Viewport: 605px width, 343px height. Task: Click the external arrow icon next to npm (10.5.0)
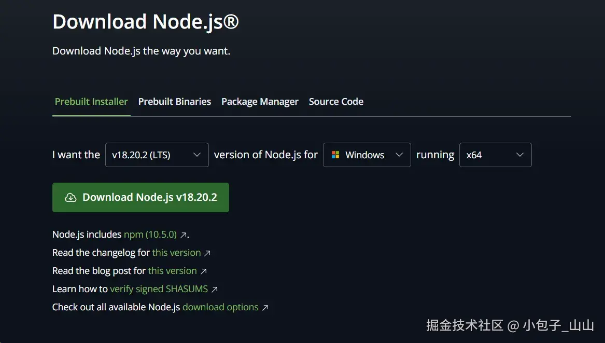tap(184, 235)
